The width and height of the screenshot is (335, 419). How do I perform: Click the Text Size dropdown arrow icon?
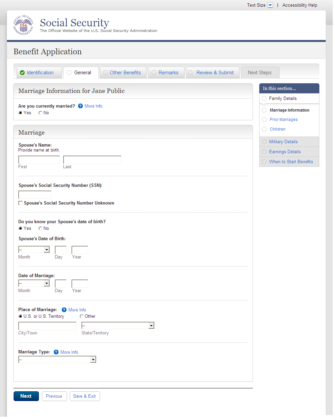270,5
